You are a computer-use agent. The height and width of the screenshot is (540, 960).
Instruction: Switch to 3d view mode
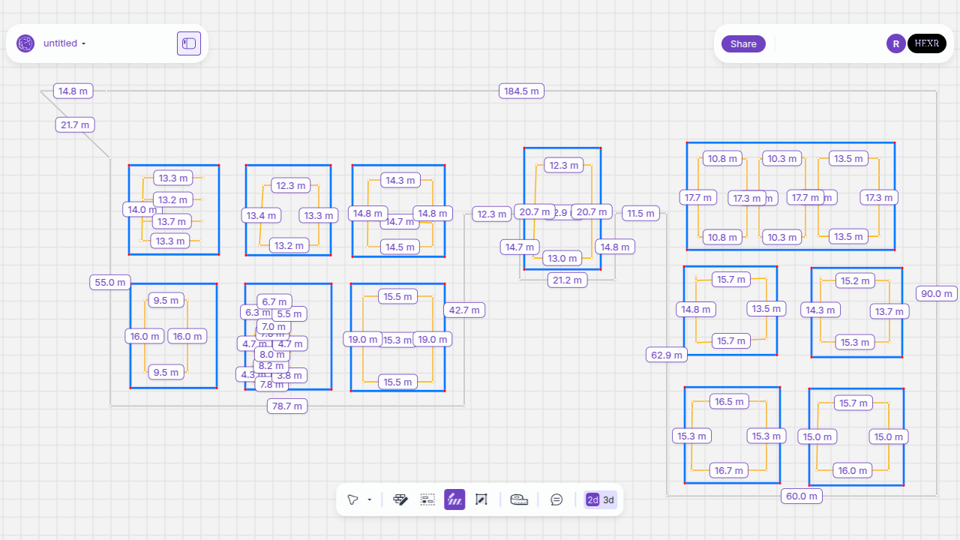pyautogui.click(x=608, y=499)
